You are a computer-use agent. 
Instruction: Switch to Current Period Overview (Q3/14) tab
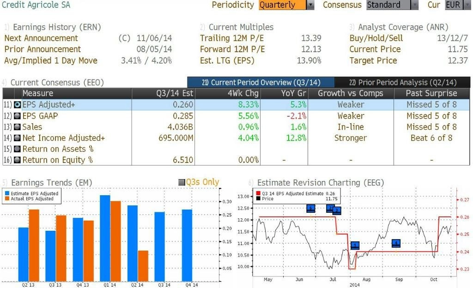click(261, 82)
